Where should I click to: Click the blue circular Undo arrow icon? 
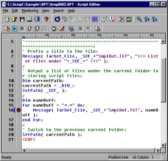[57, 19]
